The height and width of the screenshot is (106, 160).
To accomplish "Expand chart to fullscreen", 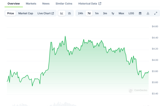I will point(156,13).
